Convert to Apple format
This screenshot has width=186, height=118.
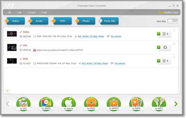(x=69, y=104)
